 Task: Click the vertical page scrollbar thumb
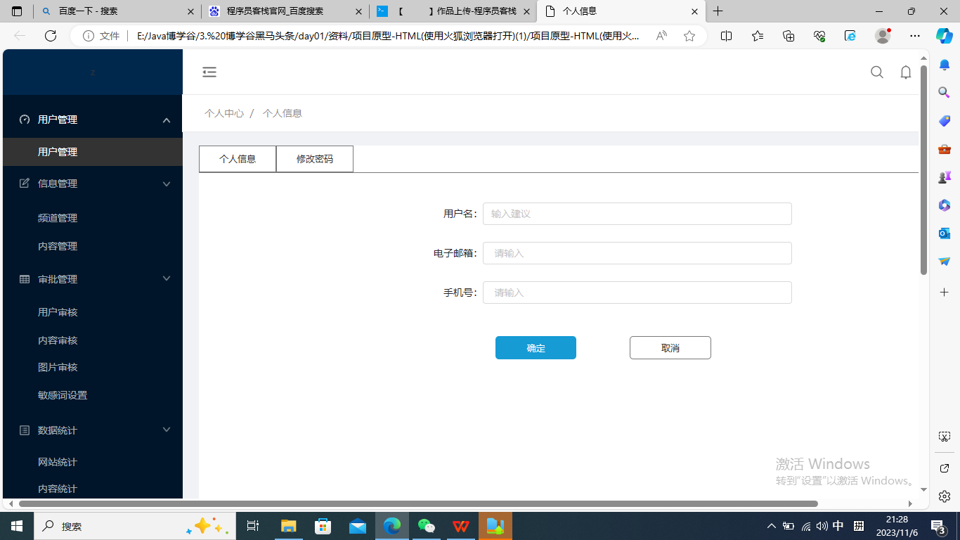924,169
